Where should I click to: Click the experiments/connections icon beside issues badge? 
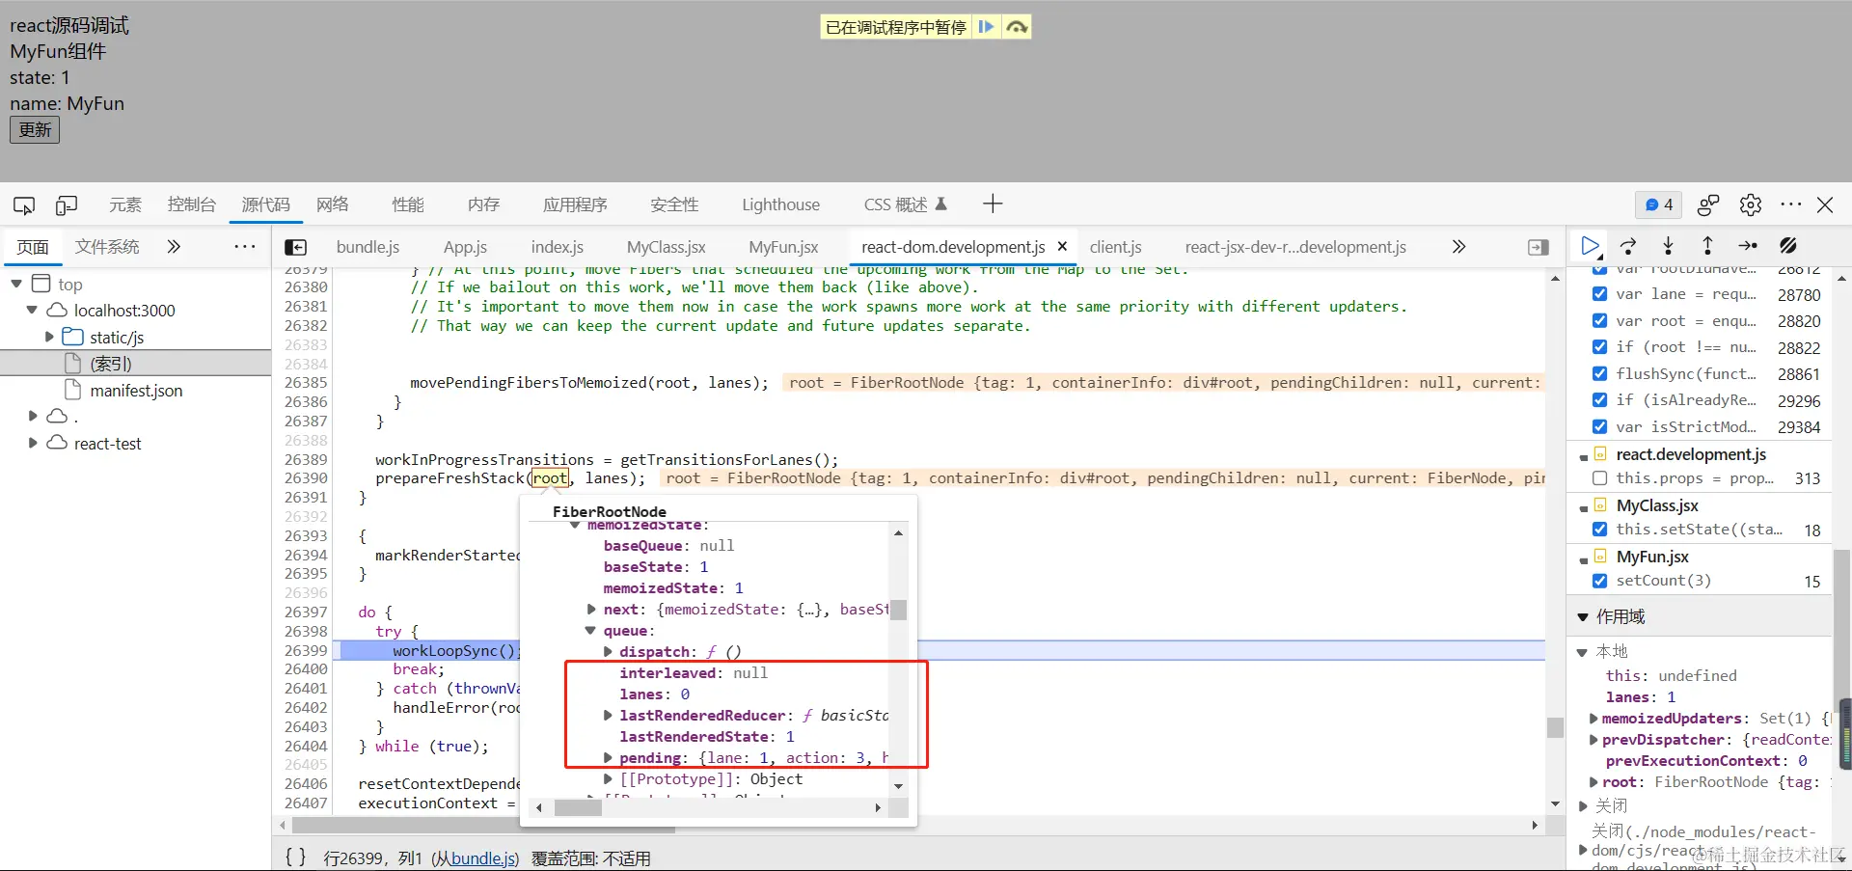point(1708,204)
